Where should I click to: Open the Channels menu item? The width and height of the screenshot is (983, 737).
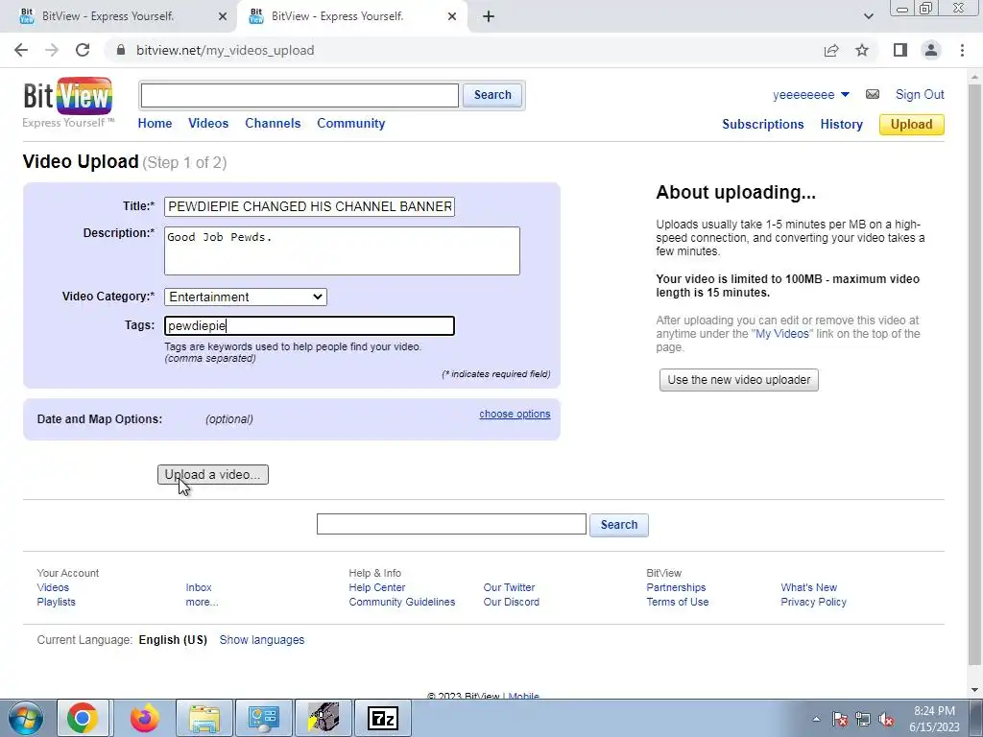click(273, 124)
